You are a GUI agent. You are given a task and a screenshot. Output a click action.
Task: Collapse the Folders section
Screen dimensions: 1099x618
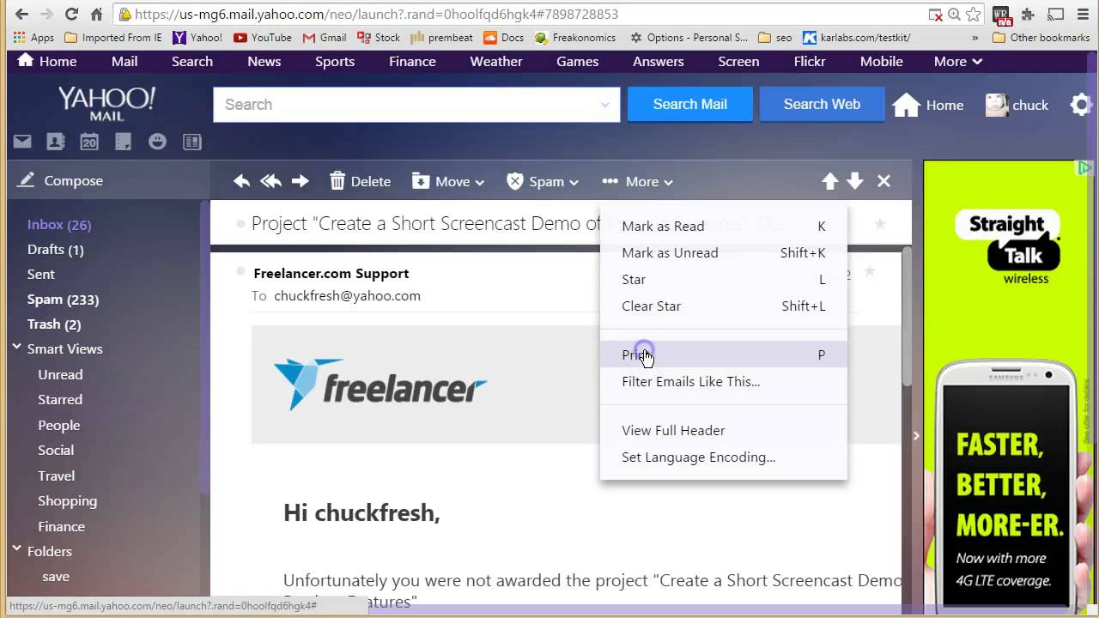point(16,549)
